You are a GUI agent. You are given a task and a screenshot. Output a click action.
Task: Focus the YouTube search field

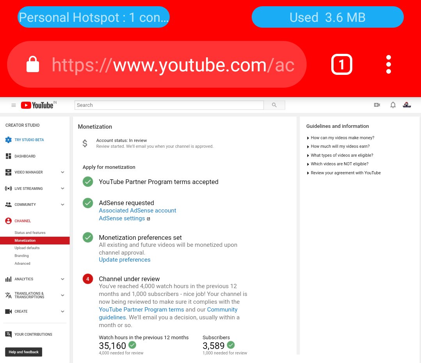pyautogui.click(x=169, y=105)
